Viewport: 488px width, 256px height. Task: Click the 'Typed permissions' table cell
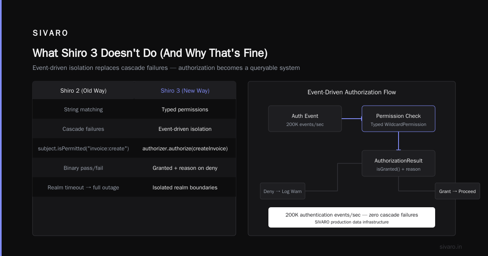(x=185, y=109)
